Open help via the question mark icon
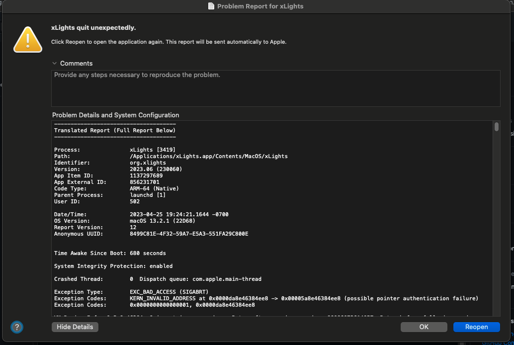Screen dimensions: 514x345 coord(16,327)
